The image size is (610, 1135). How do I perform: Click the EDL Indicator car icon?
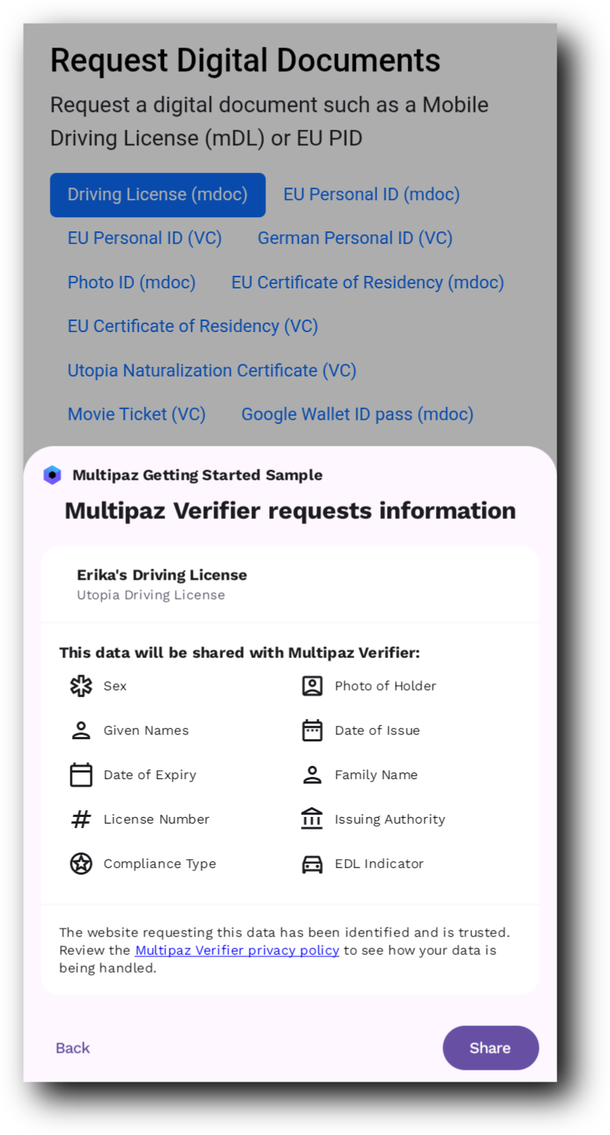click(312, 864)
